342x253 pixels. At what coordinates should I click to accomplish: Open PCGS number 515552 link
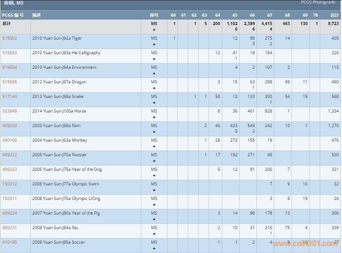[9, 38]
